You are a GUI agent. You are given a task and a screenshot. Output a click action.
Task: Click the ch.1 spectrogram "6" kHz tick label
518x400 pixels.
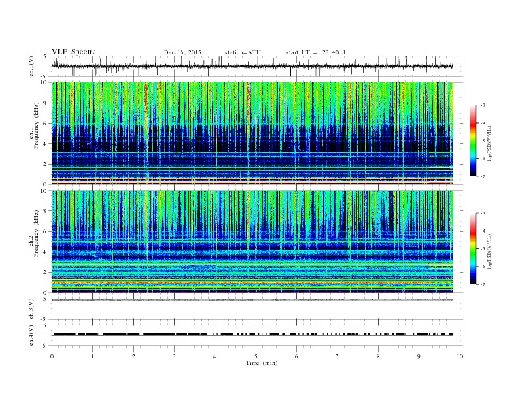tap(46, 124)
